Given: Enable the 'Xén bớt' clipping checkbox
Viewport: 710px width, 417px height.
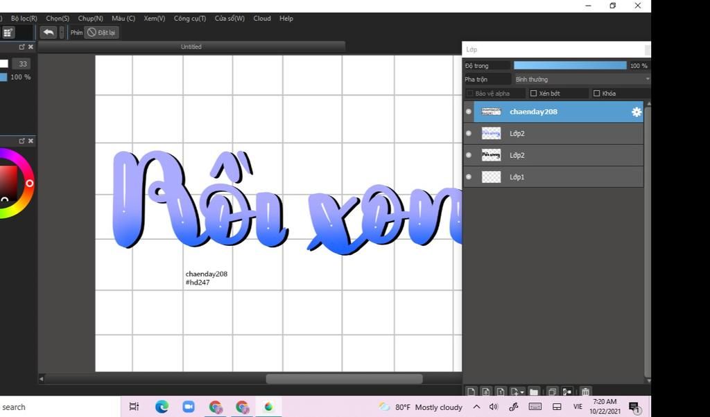Looking at the screenshot, I should [533, 94].
